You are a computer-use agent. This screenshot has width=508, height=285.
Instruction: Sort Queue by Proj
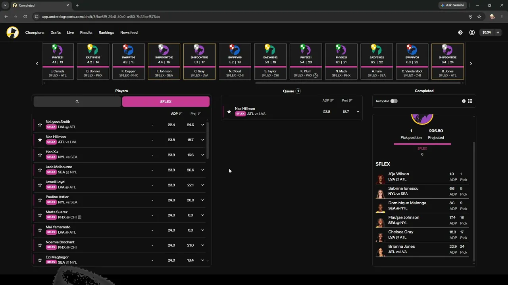(x=347, y=101)
